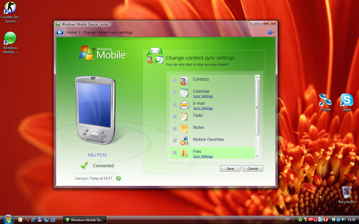Click the Mio P550 device image
The width and height of the screenshot is (359, 224).
coord(96,111)
